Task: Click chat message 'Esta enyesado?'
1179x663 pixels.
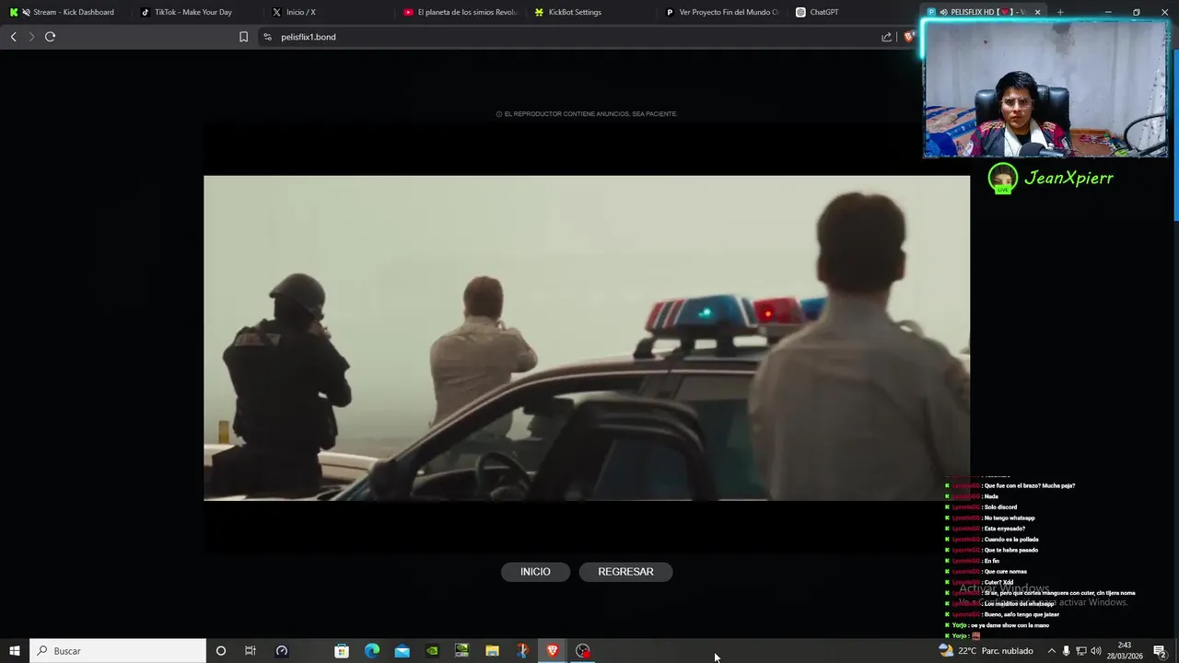Action: (1004, 529)
